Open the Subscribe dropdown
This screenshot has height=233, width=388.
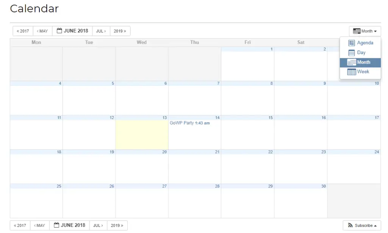(x=362, y=225)
